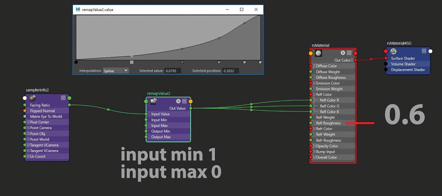
Task: Click the solo S icon on rsMaterial
Action: pyautogui.click(x=343, y=53)
